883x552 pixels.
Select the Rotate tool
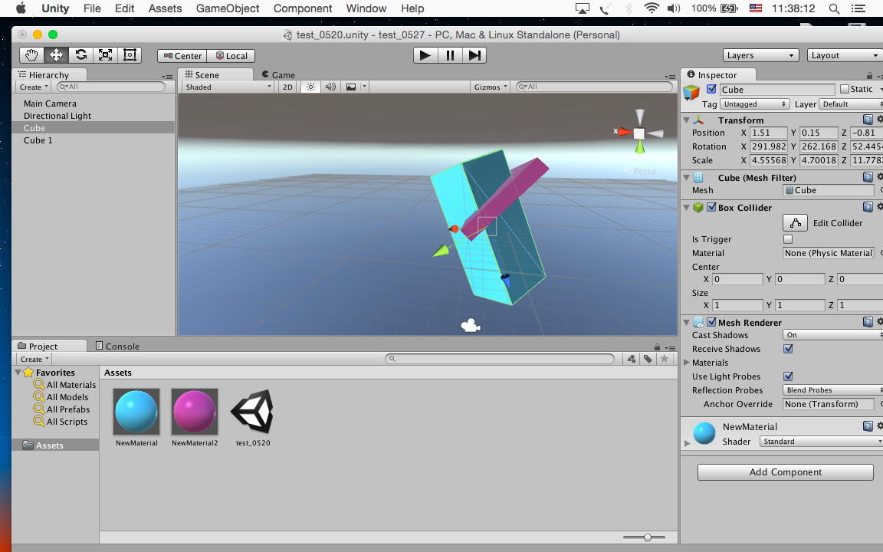(x=80, y=55)
